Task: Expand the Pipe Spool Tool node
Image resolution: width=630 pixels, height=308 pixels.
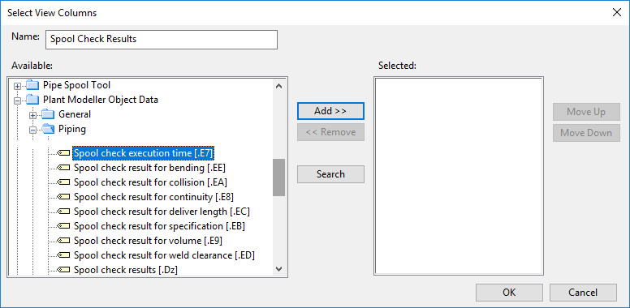Action: click(17, 86)
